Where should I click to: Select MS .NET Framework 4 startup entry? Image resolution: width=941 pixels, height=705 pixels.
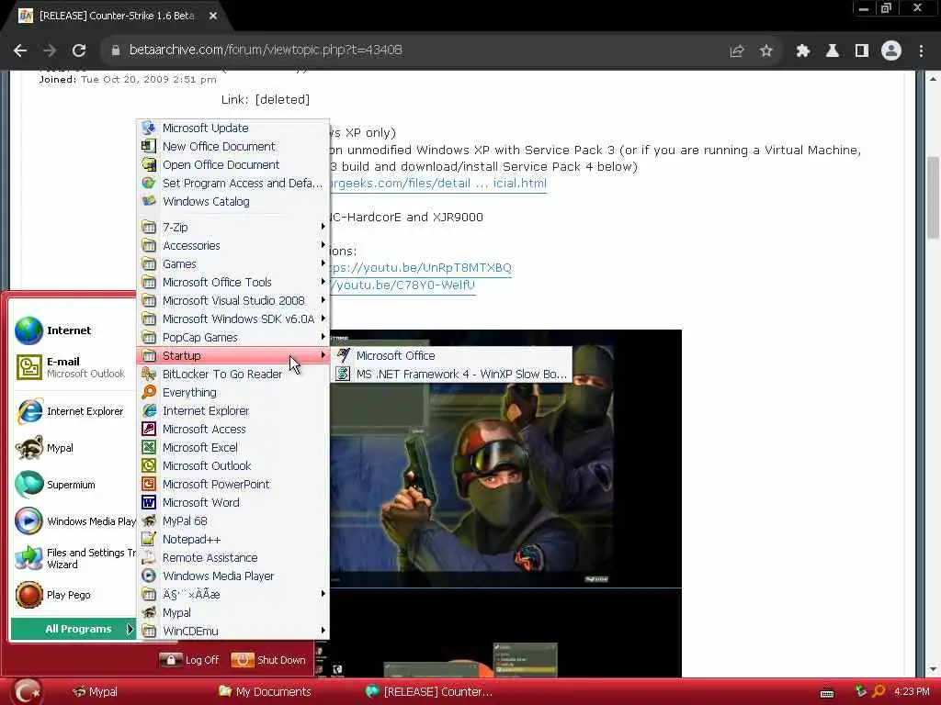tap(451, 375)
